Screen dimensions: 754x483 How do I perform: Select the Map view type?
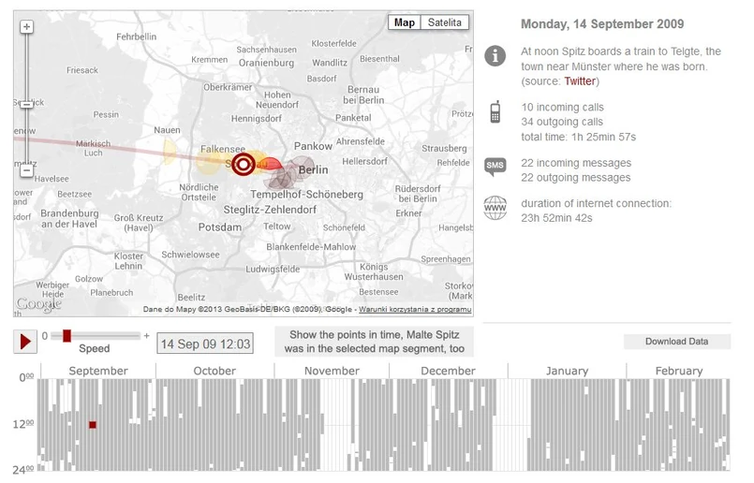pos(405,23)
